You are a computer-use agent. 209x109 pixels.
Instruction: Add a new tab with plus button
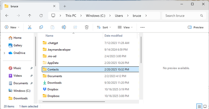pyautogui.click(x=65, y=6)
